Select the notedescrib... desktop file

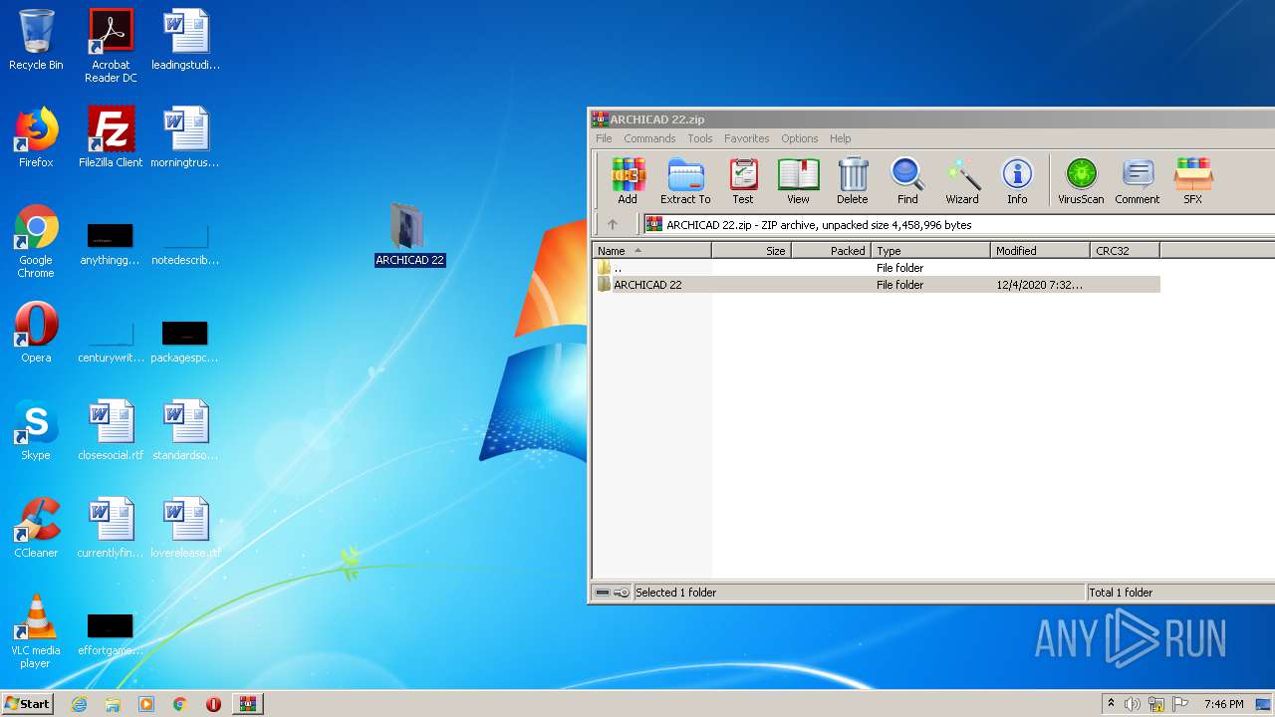[185, 244]
